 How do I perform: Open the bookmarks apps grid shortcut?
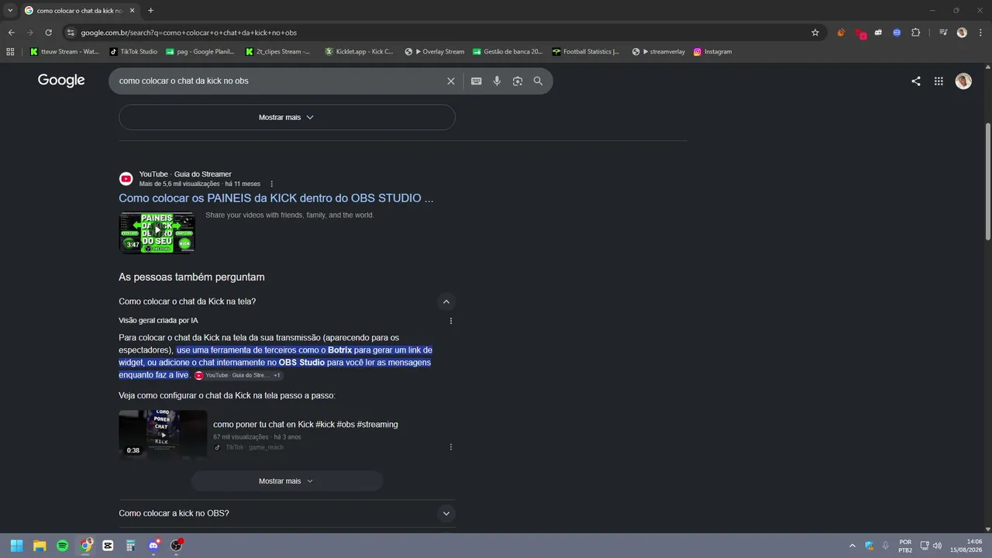point(10,52)
